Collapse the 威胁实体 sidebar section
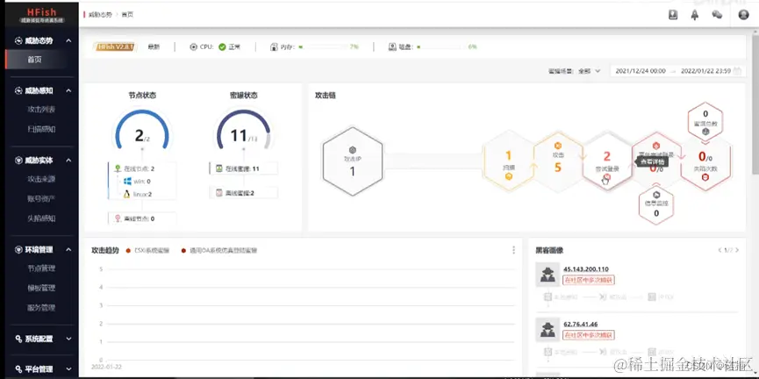This screenshot has height=379, width=759. [68, 161]
